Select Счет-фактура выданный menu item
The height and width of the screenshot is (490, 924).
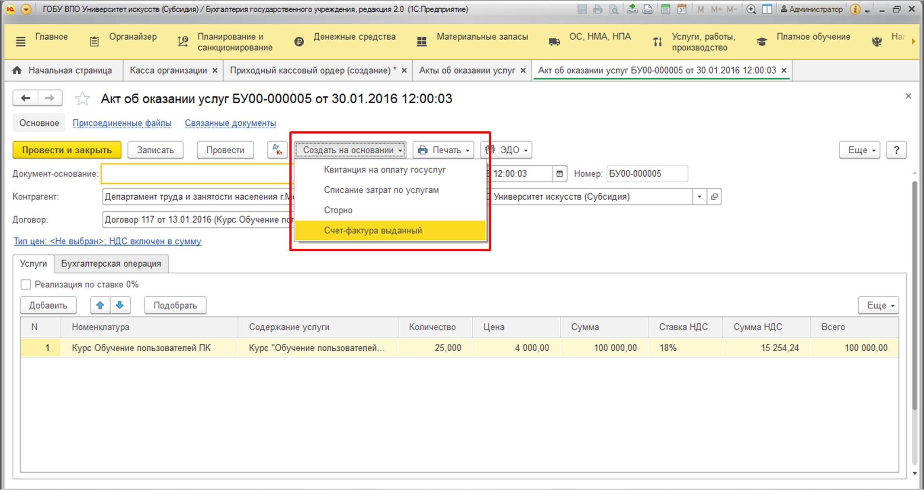(373, 230)
